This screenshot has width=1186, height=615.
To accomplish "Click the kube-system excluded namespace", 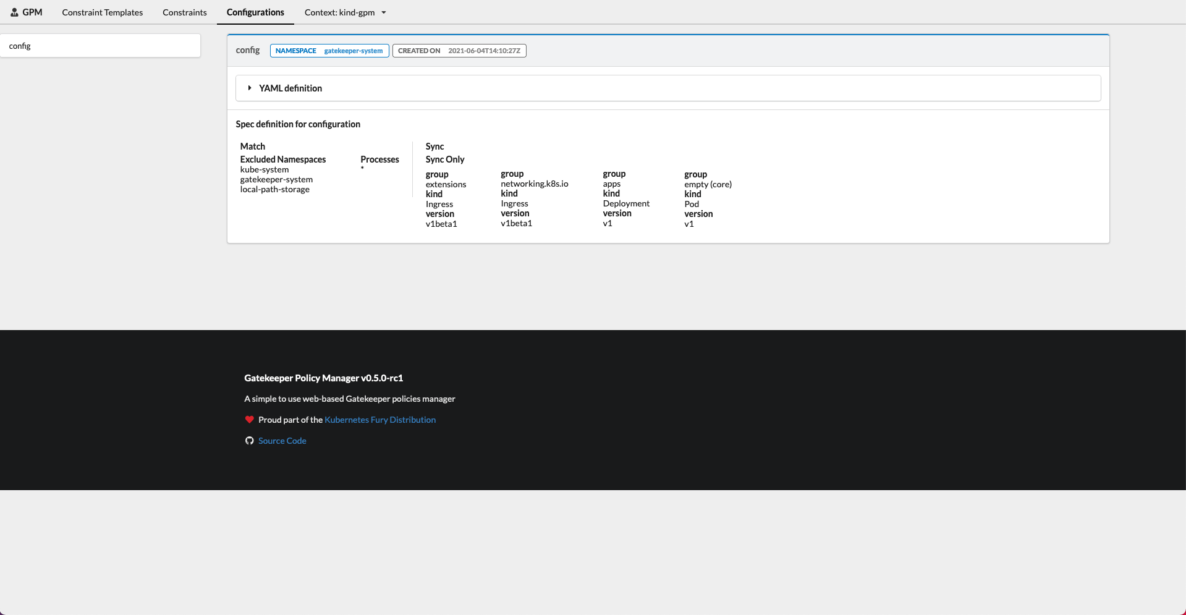I will click(265, 169).
